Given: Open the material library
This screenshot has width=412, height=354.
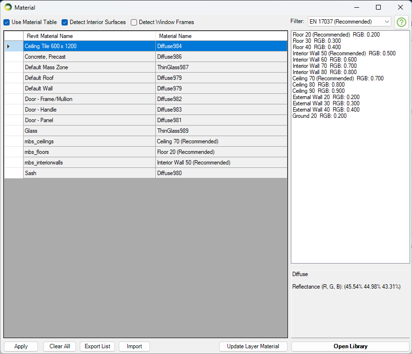Looking at the screenshot, I should pos(350,346).
